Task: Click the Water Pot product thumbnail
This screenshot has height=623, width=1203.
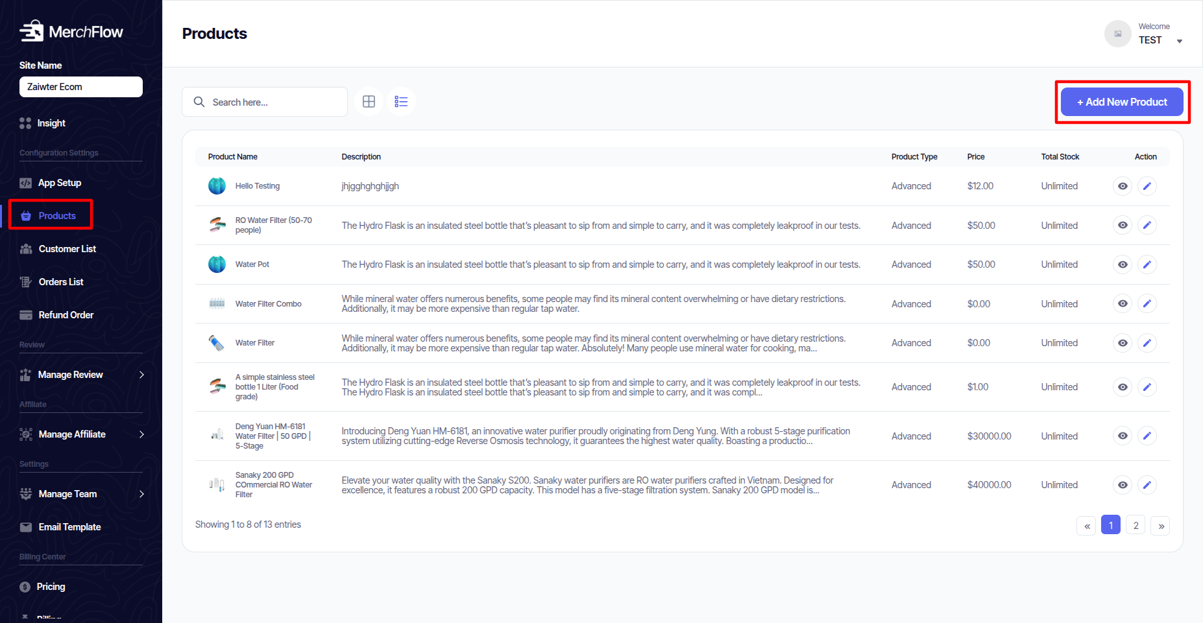Action: coord(217,264)
